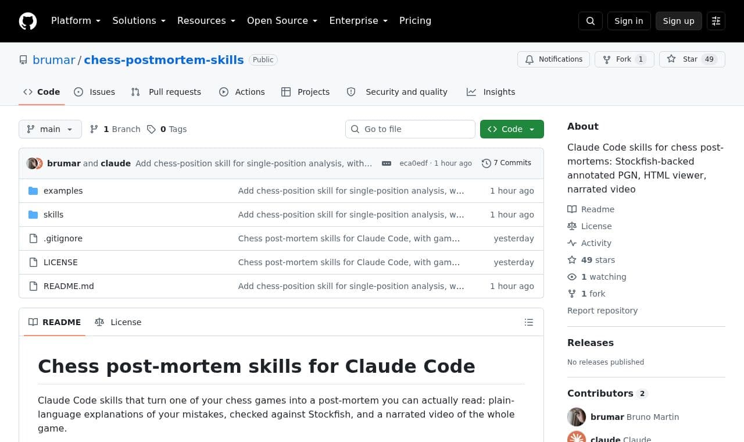Viewport: 744px width, 442px height.
Task: Open the Activity link in About
Action: tap(589, 243)
